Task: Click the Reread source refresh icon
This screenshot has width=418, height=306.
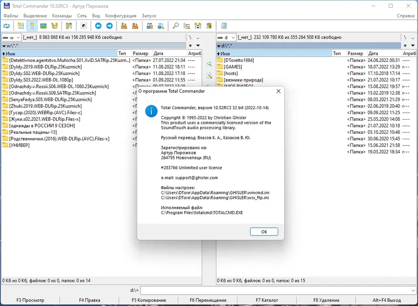Action: pyautogui.click(x=6, y=26)
